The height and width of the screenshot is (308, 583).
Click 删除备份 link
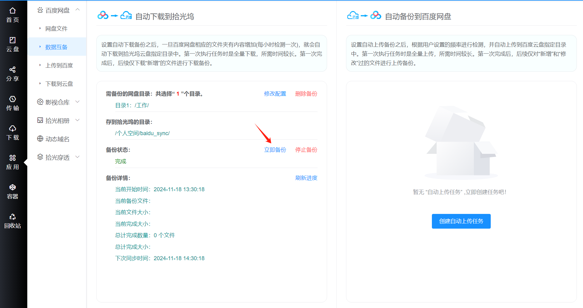(306, 94)
